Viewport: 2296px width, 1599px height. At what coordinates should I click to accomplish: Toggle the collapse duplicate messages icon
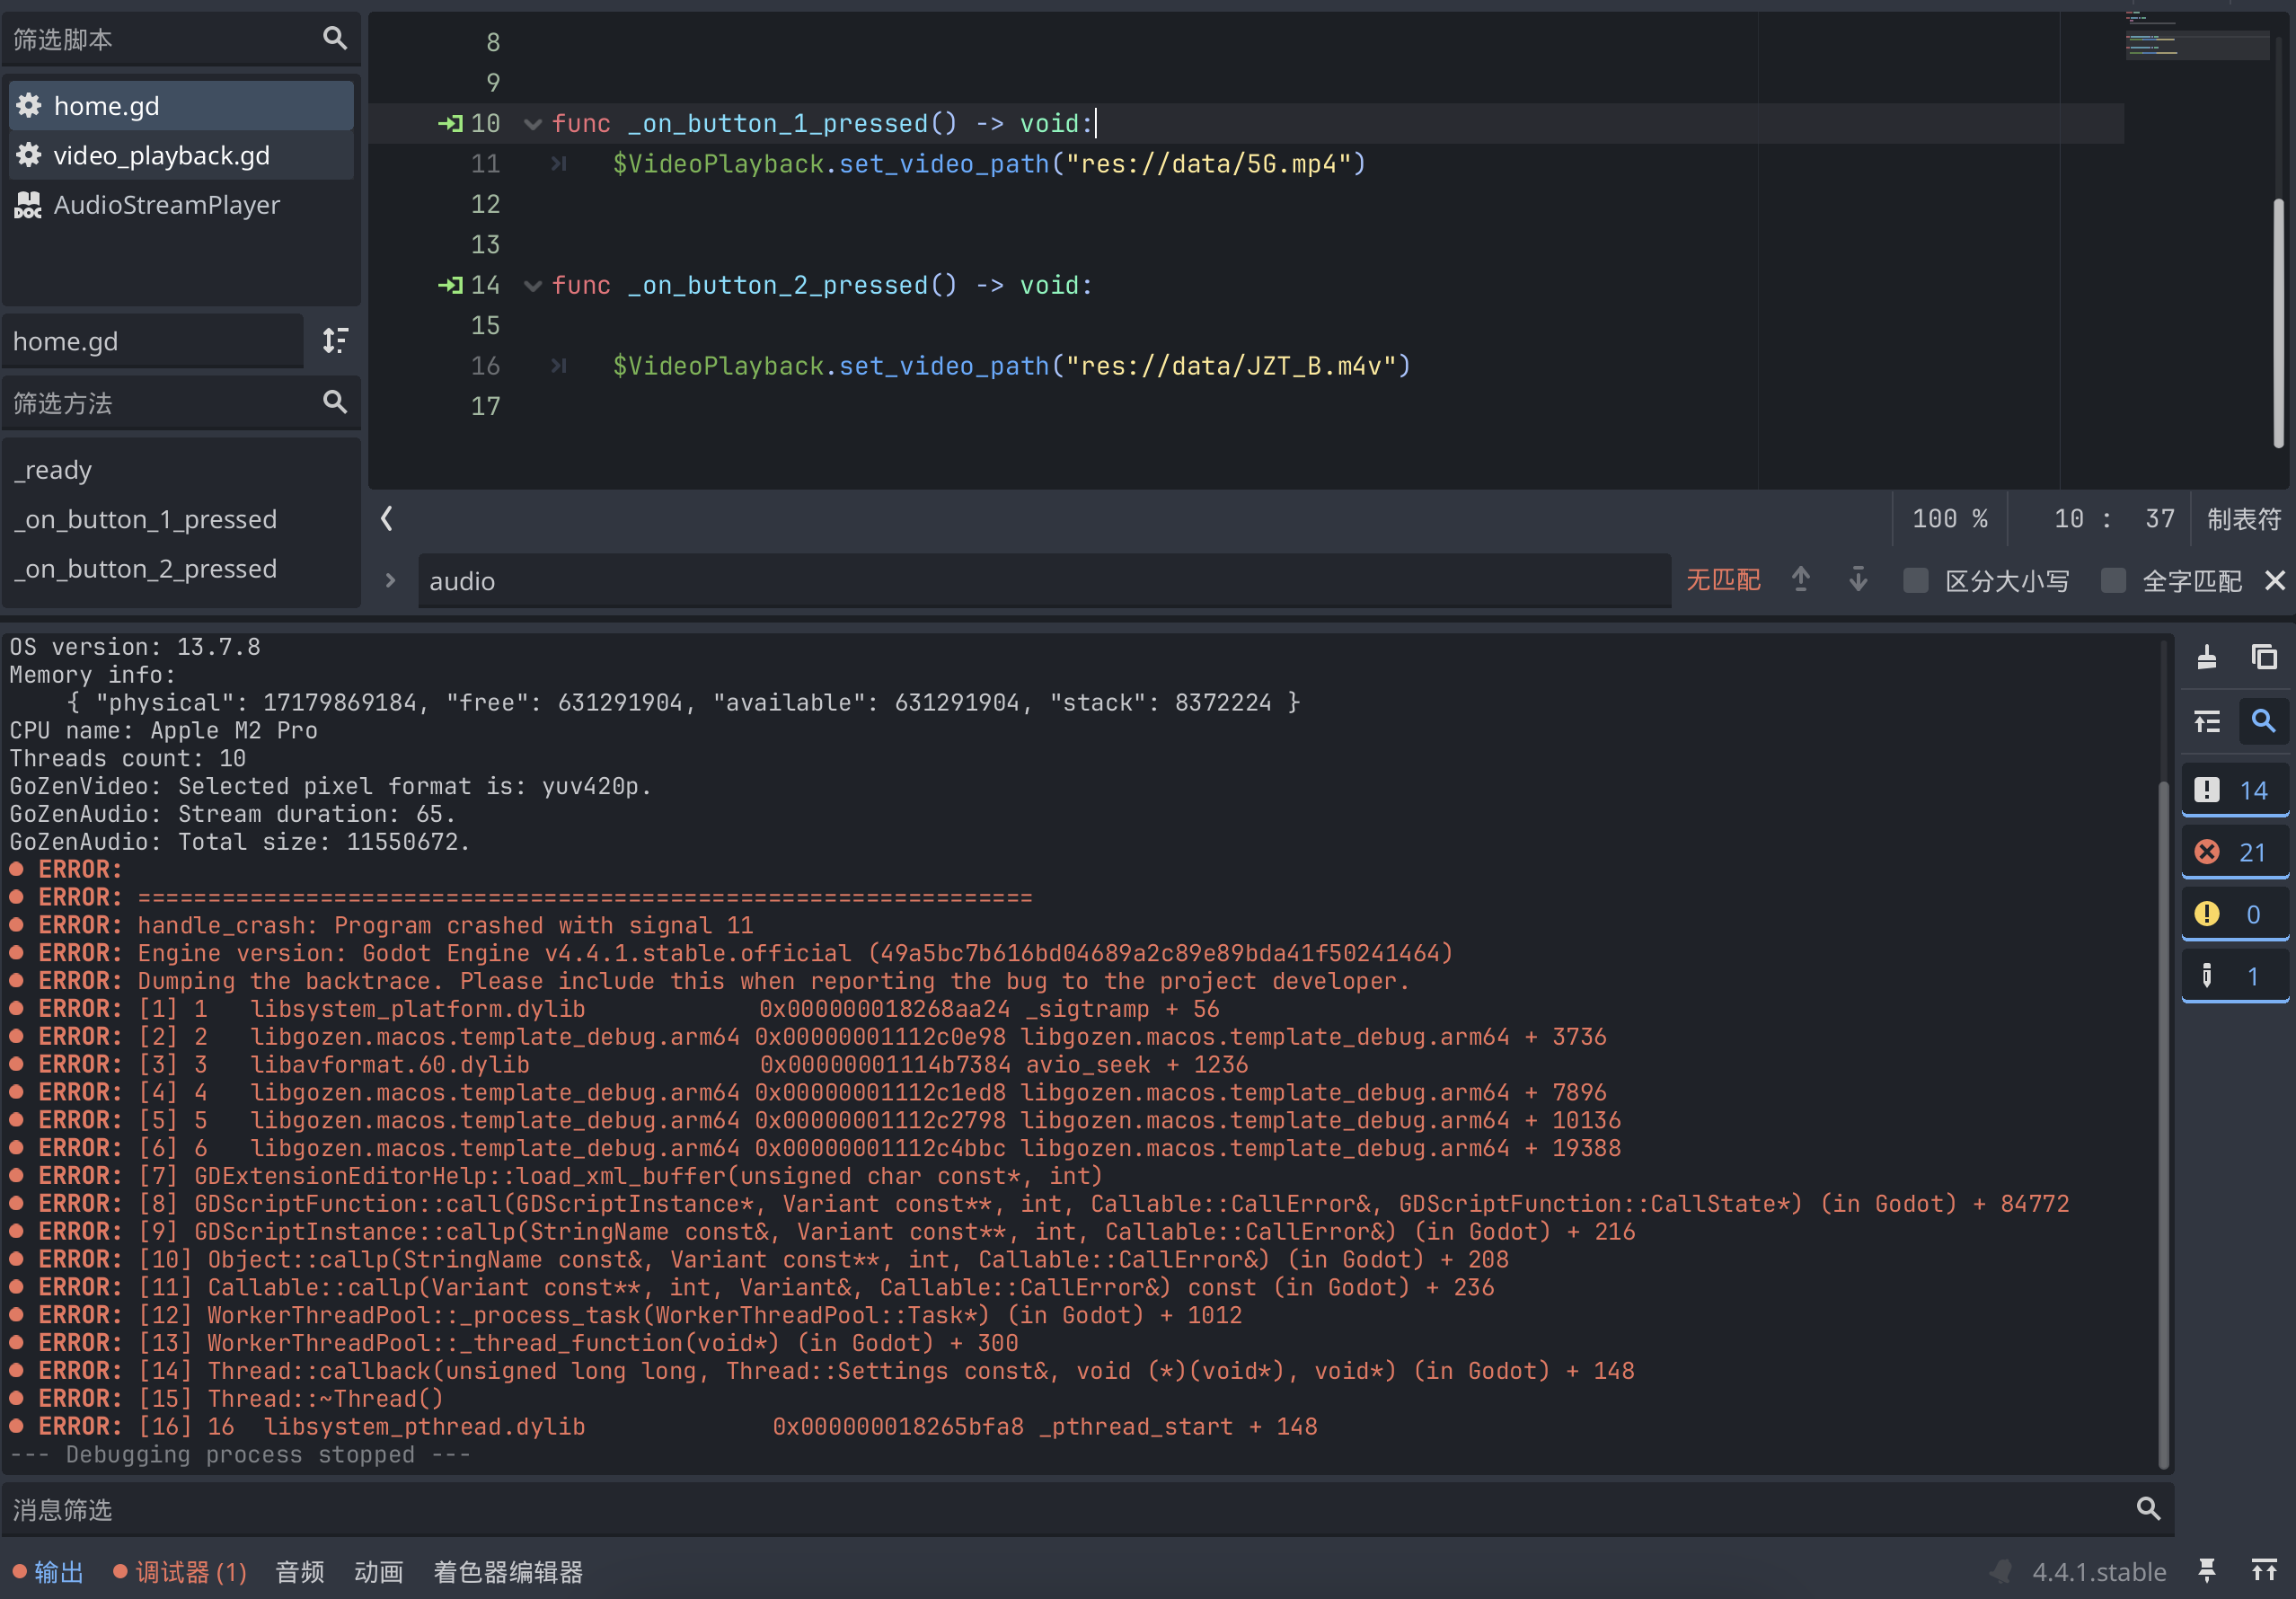[x=2206, y=721]
